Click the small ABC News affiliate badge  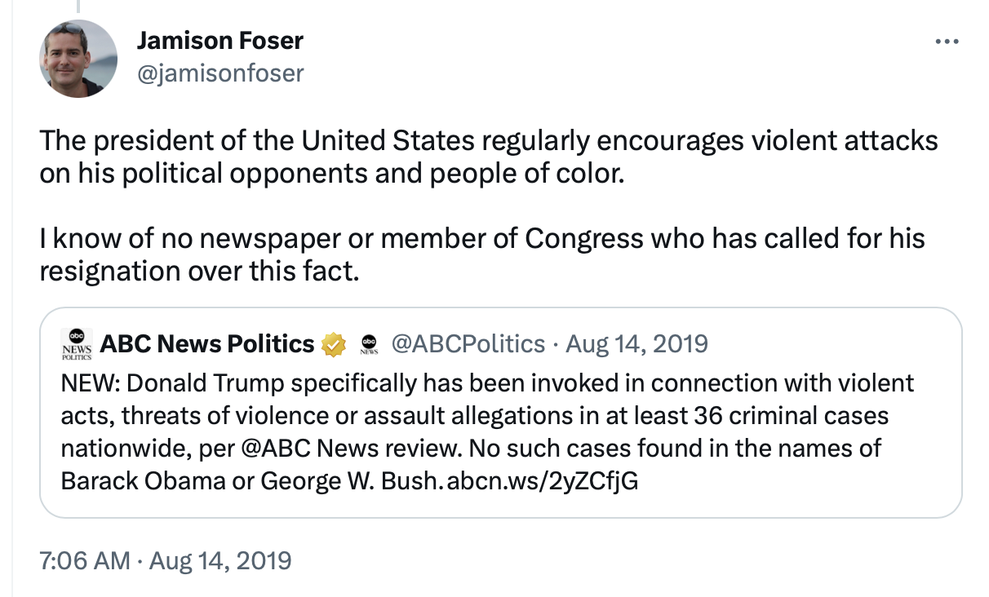(x=370, y=344)
